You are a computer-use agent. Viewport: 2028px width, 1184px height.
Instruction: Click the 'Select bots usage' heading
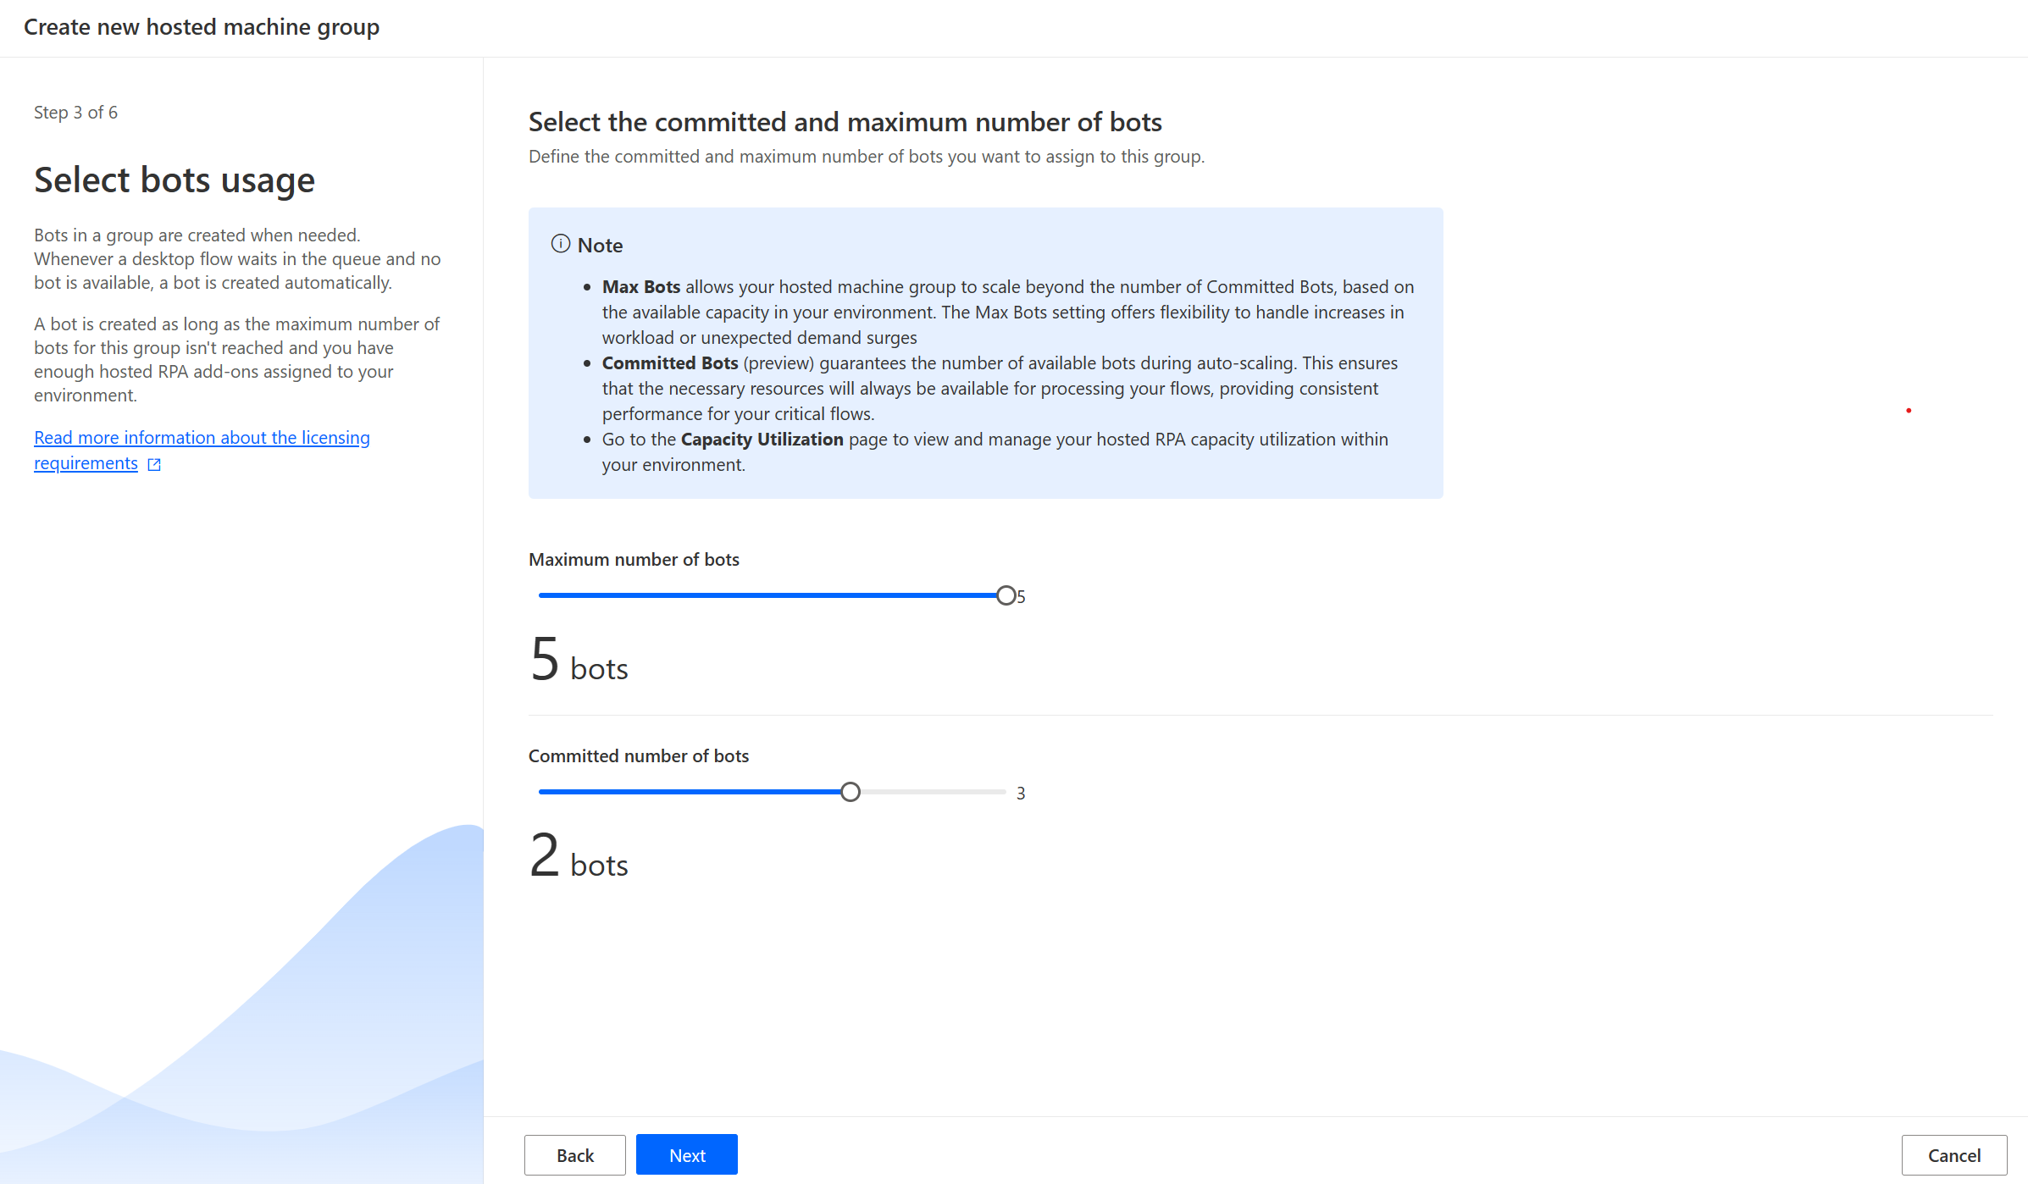pyautogui.click(x=175, y=180)
